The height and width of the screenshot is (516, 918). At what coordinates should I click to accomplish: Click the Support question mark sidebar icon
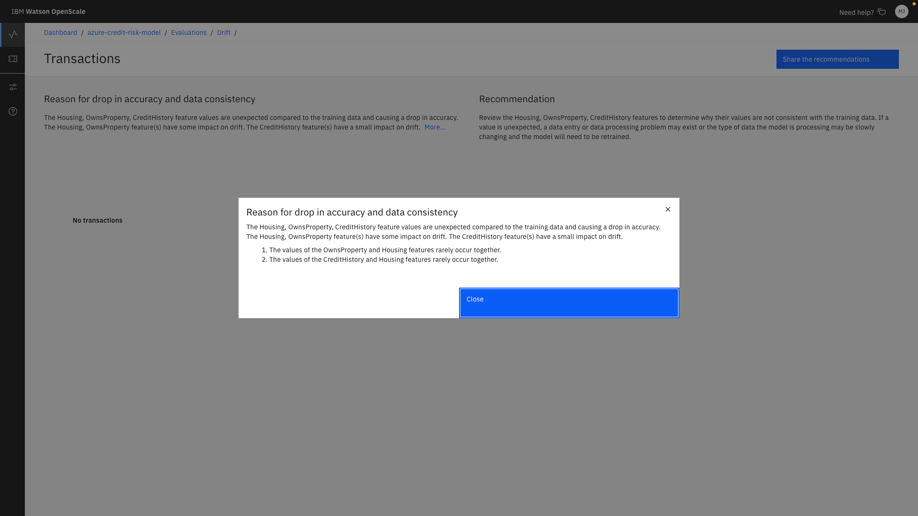coord(13,111)
